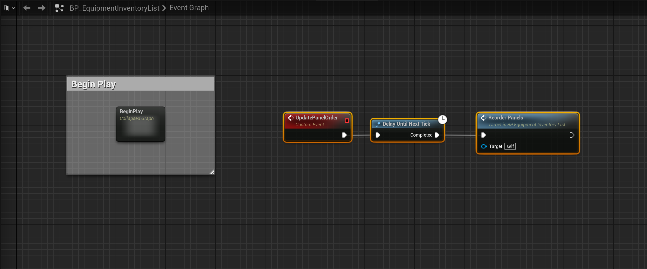Click the Delay node execution input pin
This screenshot has width=647, height=269.
click(378, 135)
